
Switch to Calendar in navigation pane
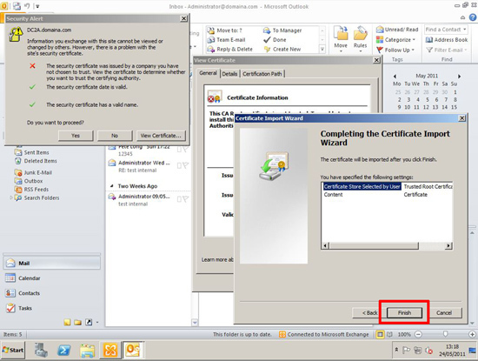[52, 278]
